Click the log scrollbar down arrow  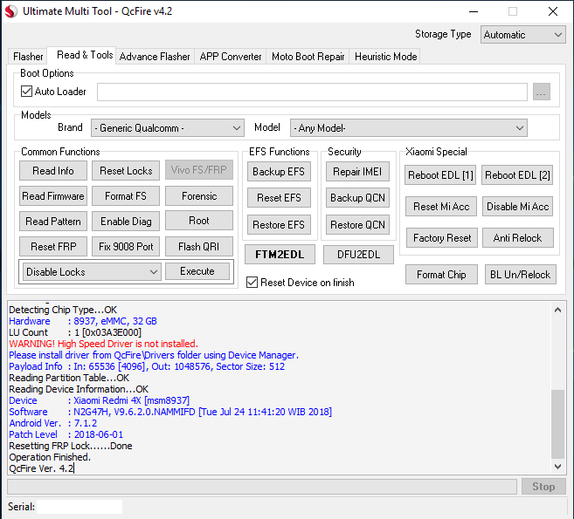(x=558, y=467)
